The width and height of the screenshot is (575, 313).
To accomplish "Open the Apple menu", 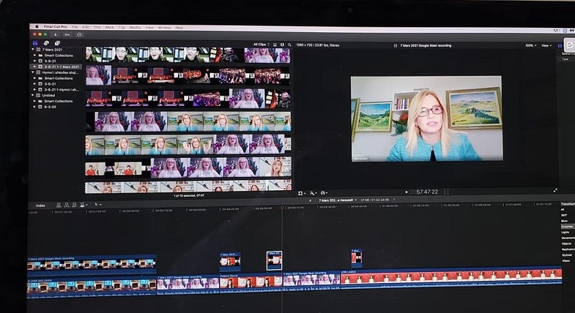I will 37,27.
